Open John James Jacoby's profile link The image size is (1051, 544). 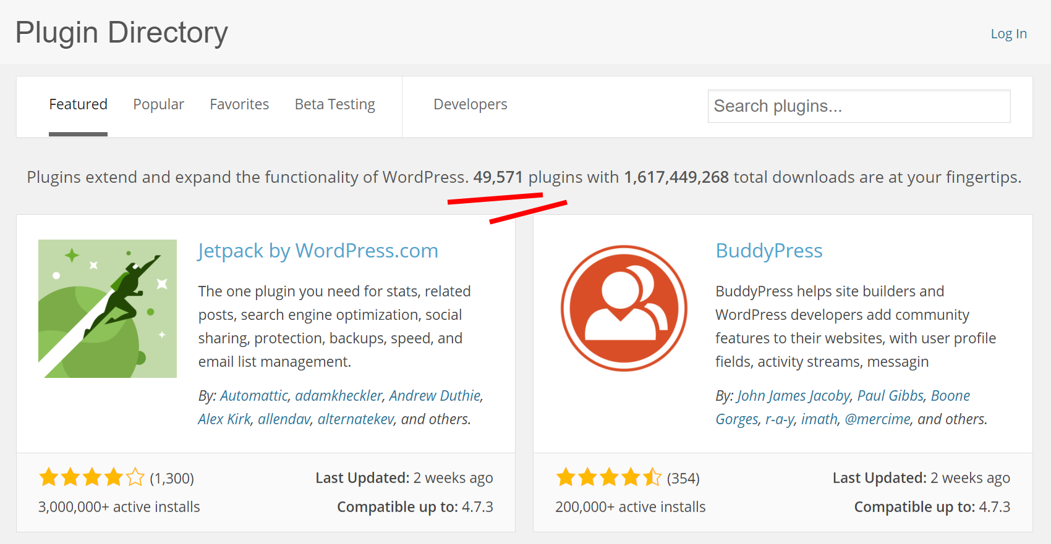click(x=793, y=396)
